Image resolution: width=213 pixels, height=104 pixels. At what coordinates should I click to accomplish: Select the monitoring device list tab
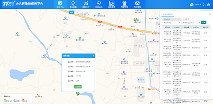coord(168,14)
